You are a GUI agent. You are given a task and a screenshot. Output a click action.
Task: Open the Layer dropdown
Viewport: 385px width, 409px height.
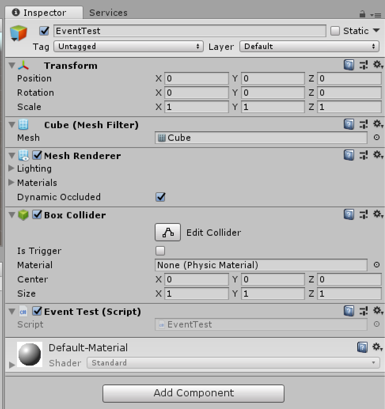tap(309, 46)
